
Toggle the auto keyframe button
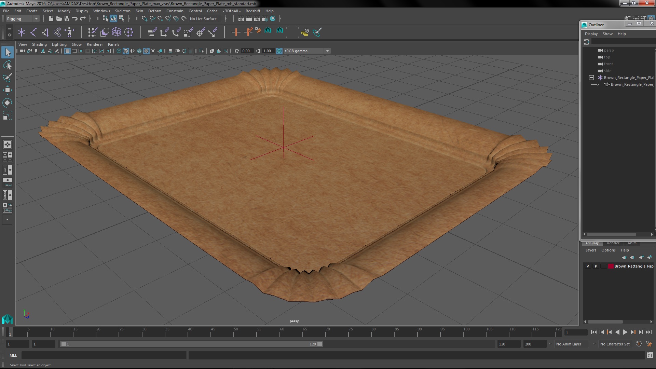[639, 344]
